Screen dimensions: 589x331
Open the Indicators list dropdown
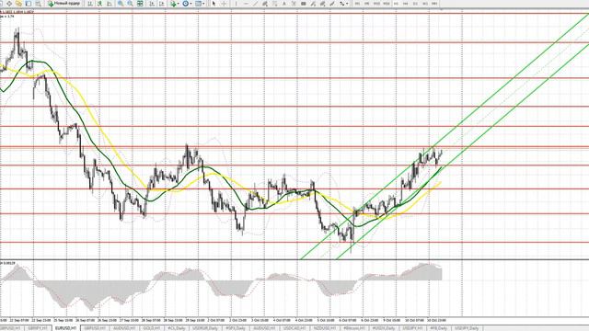point(174,4)
